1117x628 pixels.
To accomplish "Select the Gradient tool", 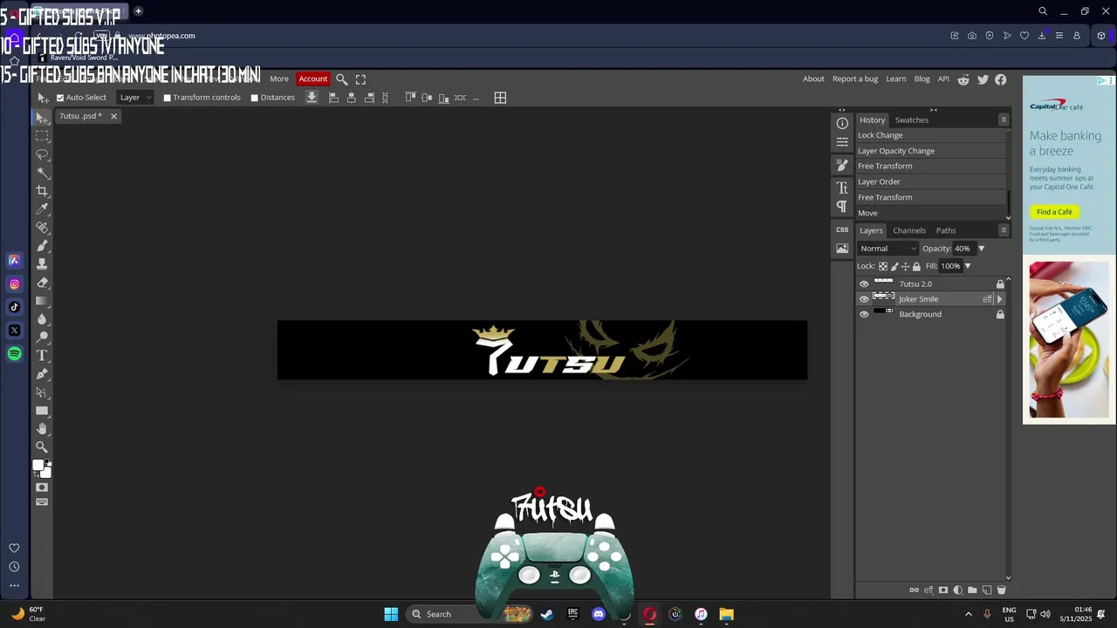I will 42,301.
